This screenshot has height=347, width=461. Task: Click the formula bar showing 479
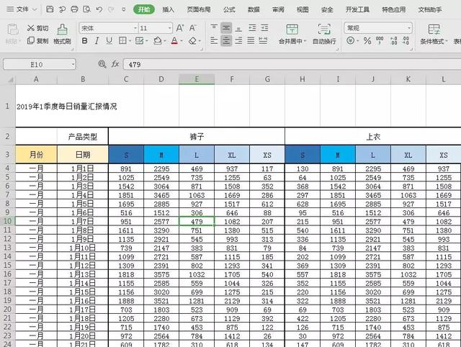pyautogui.click(x=292, y=64)
